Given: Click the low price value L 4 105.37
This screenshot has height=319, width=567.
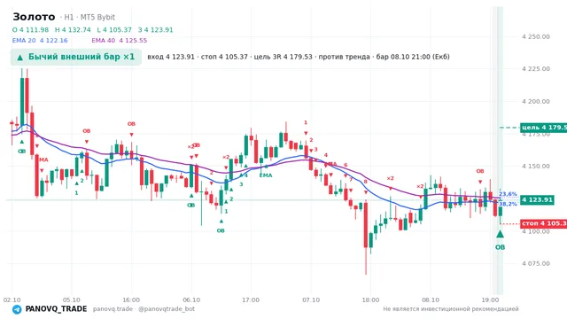Looking at the screenshot, I should tap(114, 30).
